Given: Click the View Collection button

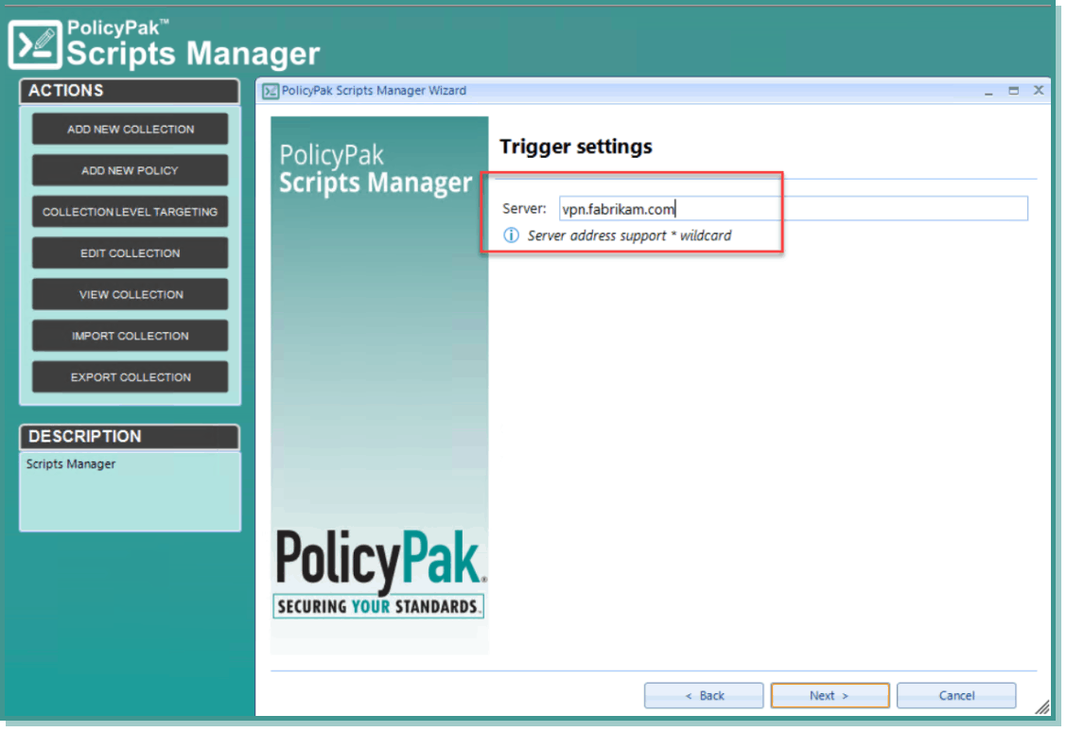Looking at the screenshot, I should coord(130,294).
